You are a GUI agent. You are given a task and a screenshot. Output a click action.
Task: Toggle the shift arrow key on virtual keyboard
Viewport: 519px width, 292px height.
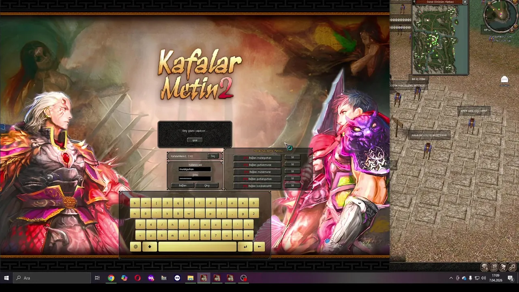pyautogui.click(x=150, y=247)
